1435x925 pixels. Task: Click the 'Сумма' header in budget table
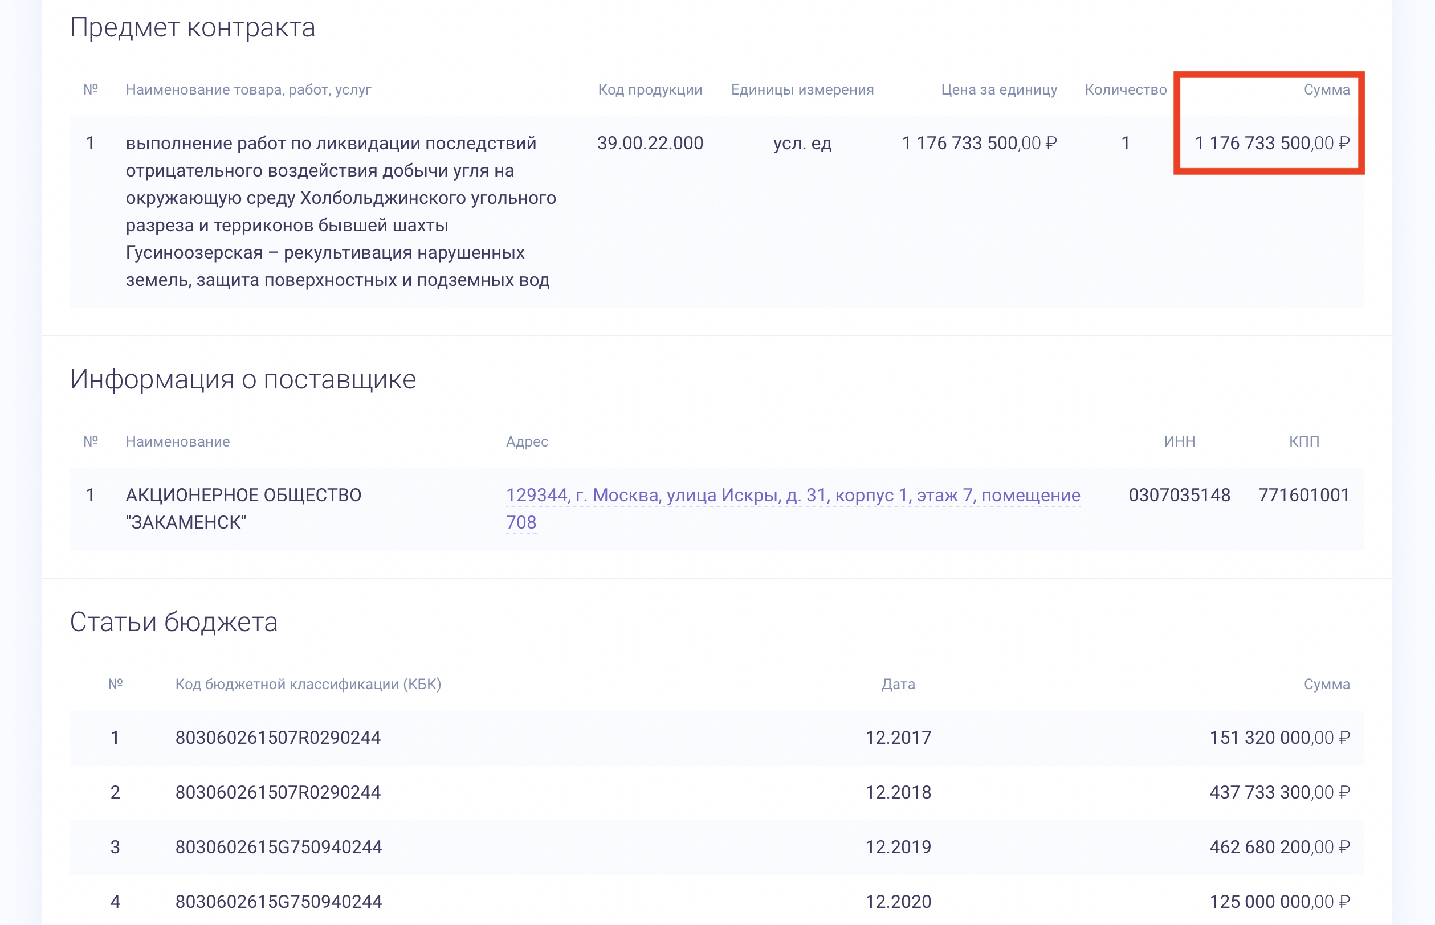click(1327, 684)
